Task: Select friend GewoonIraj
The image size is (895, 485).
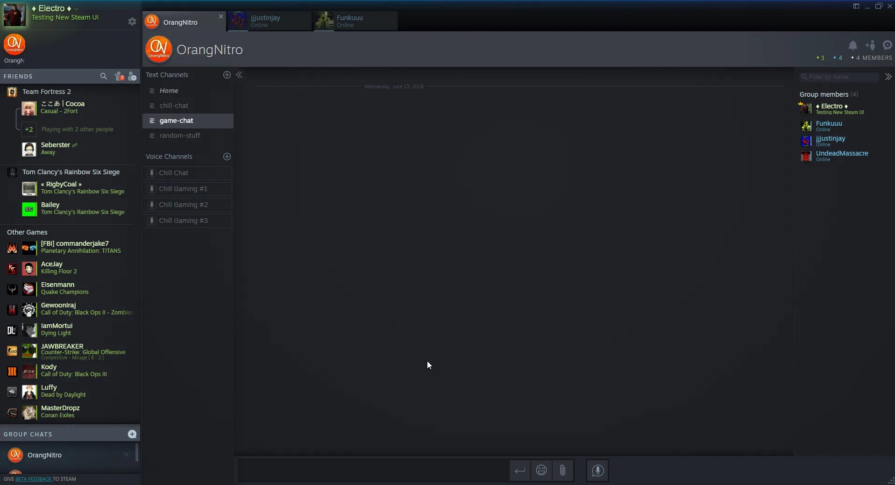Action: [70, 309]
